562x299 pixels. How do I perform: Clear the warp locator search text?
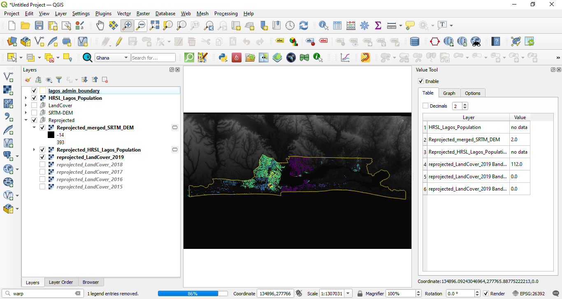click(x=77, y=294)
